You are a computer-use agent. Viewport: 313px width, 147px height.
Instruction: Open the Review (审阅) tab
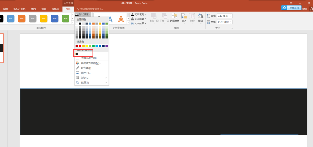coord(33,9)
